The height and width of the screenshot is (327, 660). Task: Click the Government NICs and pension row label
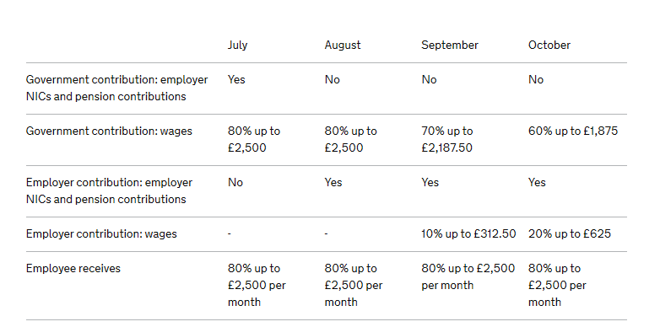[x=117, y=88]
